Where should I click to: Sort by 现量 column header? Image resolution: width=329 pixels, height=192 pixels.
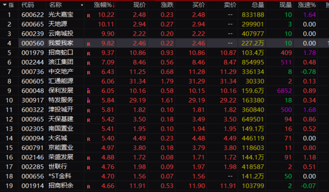pos(285,5)
